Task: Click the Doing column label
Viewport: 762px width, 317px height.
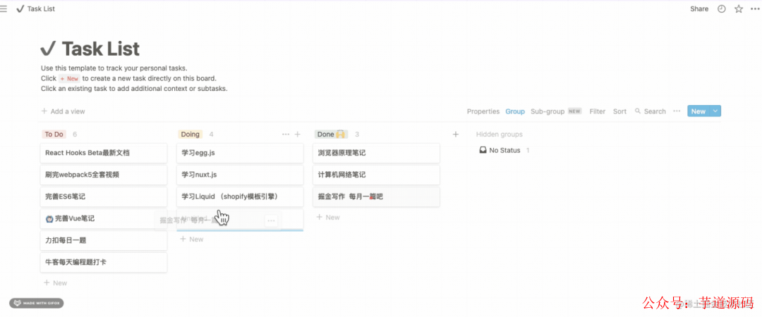Action: coord(190,135)
